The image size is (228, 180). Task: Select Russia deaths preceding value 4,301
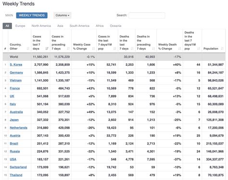(151, 151)
